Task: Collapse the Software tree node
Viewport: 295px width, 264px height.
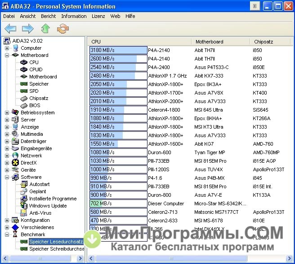Action: pos(7,177)
